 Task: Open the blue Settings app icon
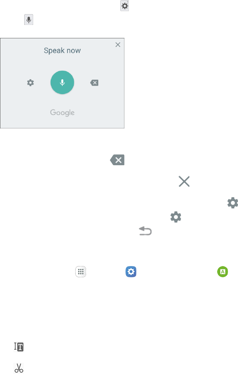click(131, 272)
